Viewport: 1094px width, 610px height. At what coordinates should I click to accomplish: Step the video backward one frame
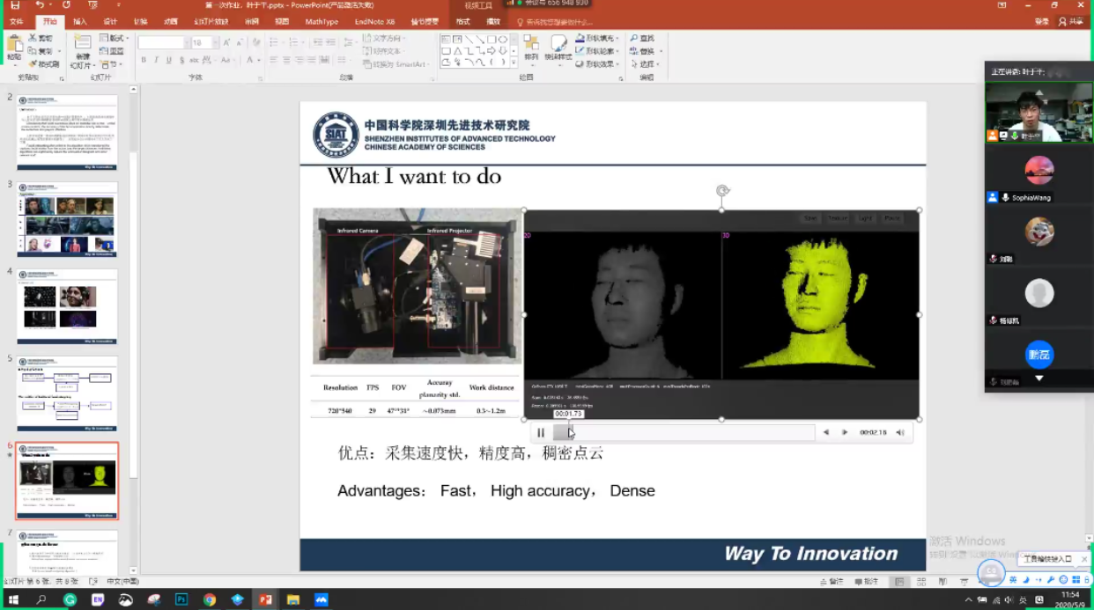tap(825, 432)
